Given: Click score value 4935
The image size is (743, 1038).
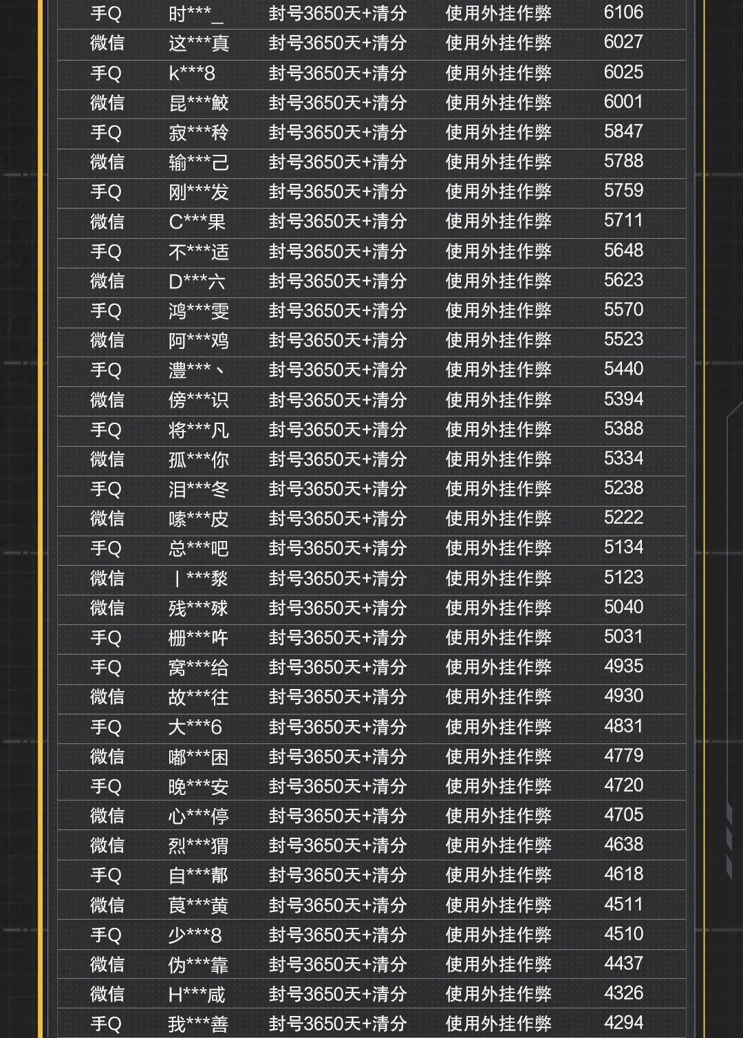Looking at the screenshot, I should point(623,666).
